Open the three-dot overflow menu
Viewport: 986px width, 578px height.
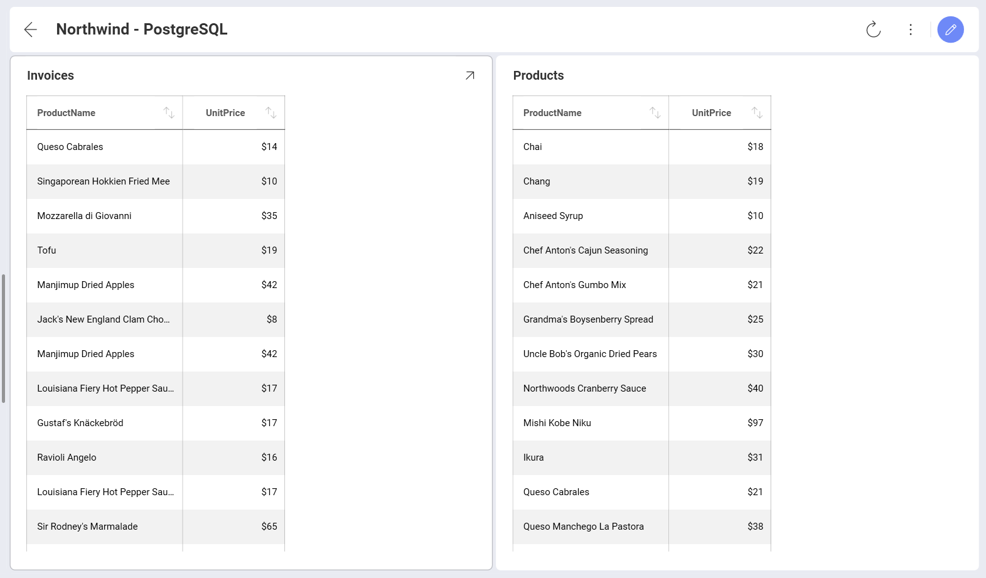click(910, 29)
